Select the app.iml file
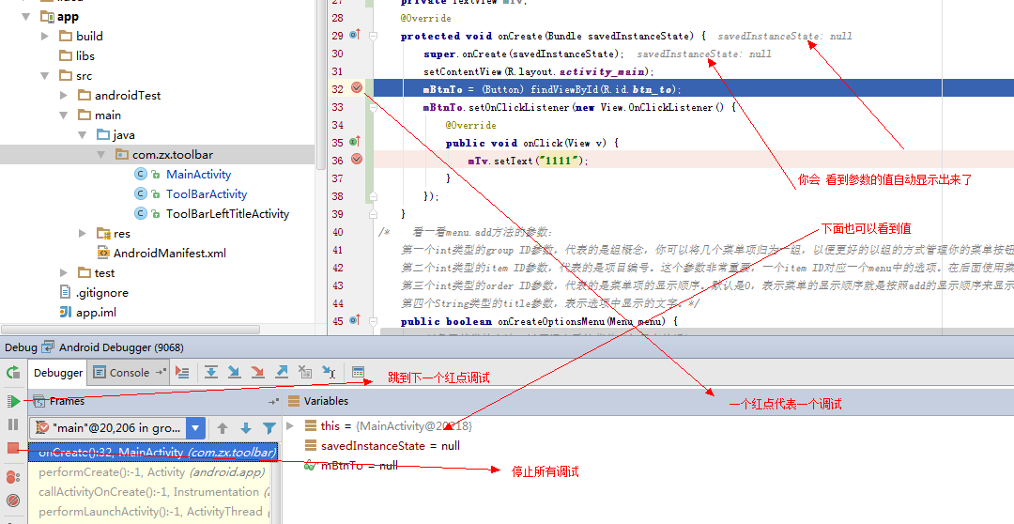The image size is (1014, 524). click(x=97, y=313)
